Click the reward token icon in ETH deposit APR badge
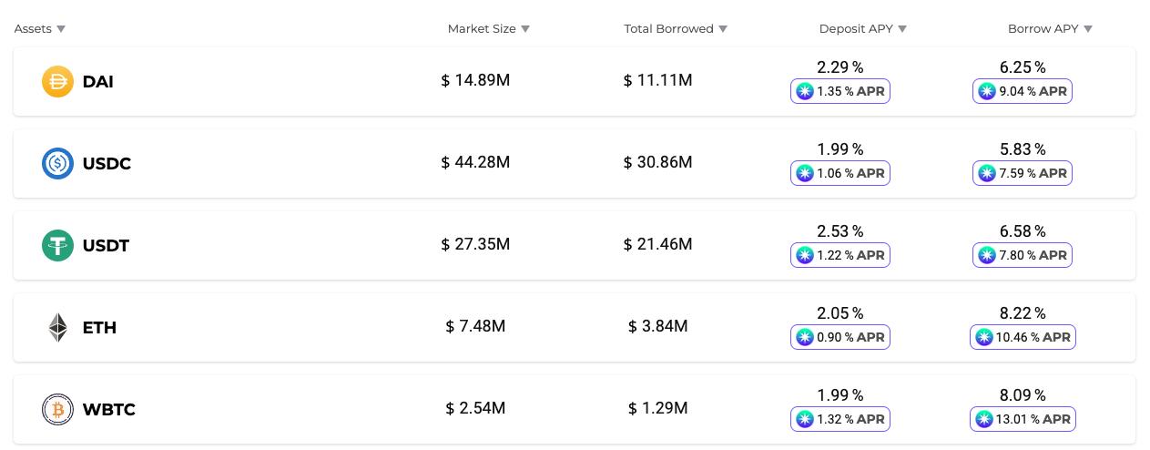 [x=804, y=337]
